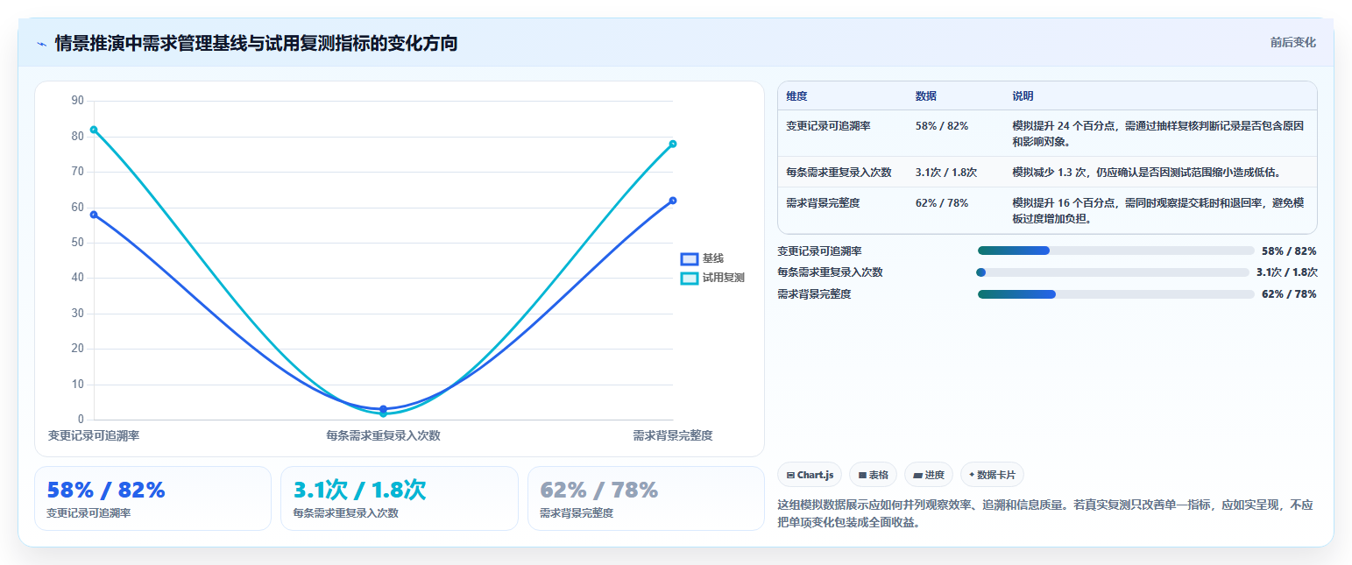Click the Chart.js chip icon
The width and height of the screenshot is (1352, 565).
791,475
